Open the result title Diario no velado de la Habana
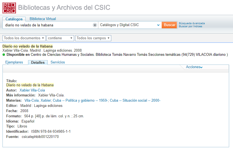This screenshot has height=150, width=233. point(28,46)
